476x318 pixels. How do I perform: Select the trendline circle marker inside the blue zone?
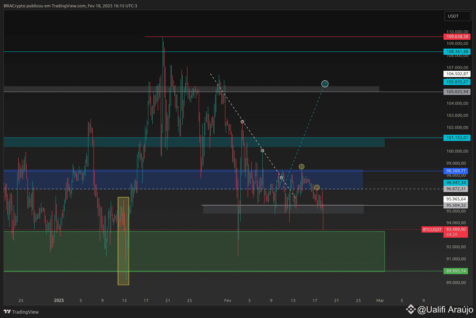tap(281, 177)
